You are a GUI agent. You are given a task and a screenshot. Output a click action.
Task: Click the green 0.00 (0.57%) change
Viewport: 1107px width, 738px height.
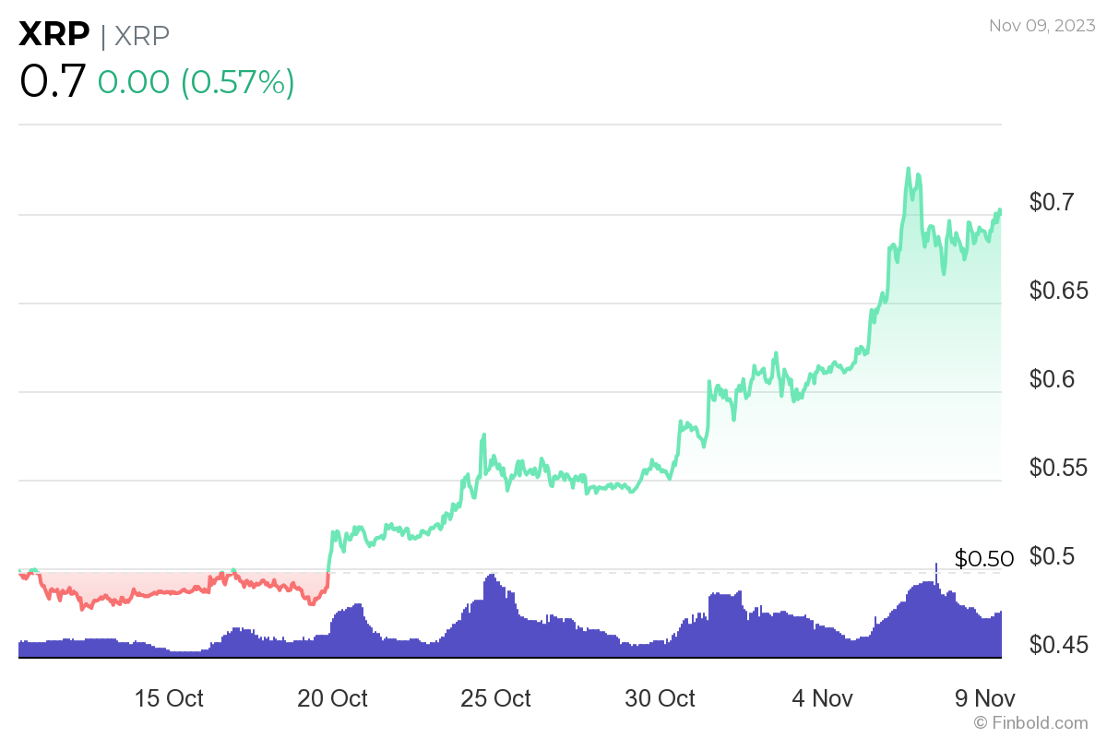pos(196,82)
